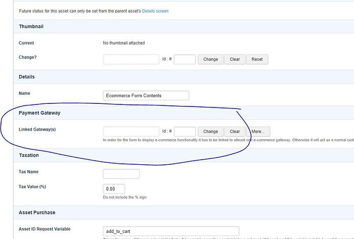
Task: Click the Linked Gateway(s) asset picker box
Action: pyautogui.click(x=131, y=132)
